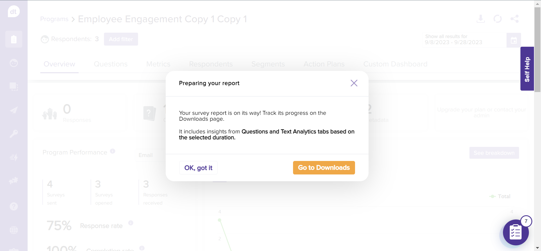Open the checklist widget with badge 7
The image size is (541, 251).
(x=516, y=232)
